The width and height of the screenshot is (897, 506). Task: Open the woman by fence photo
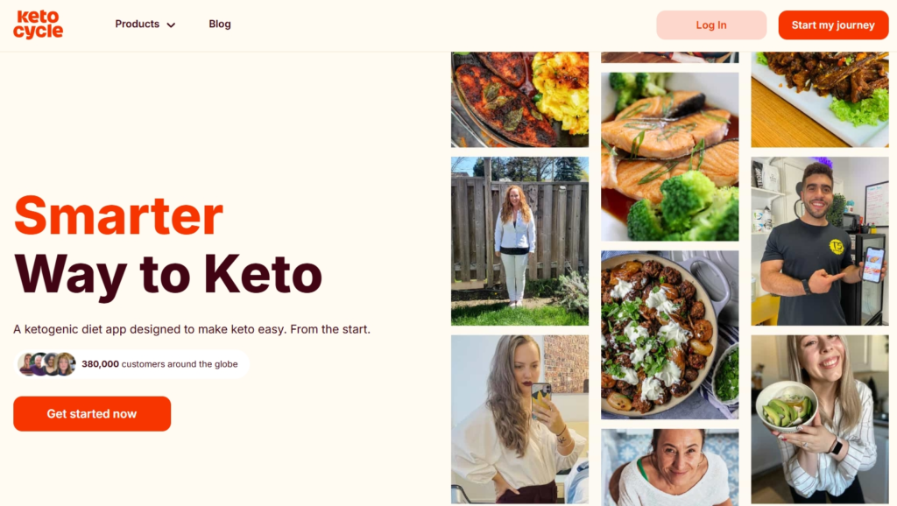[519, 242]
